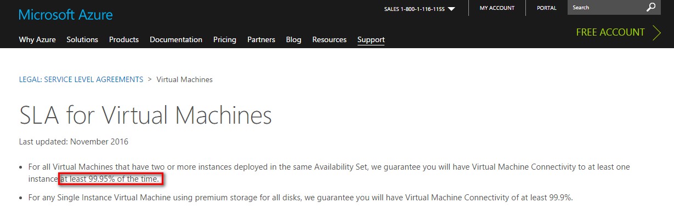This screenshot has height=214, width=674.
Task: Open the Resources menu
Action: click(x=330, y=39)
